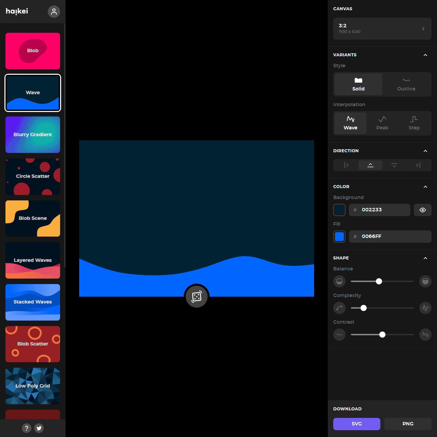Set wave direction to bottom arrow icon

(x=394, y=165)
